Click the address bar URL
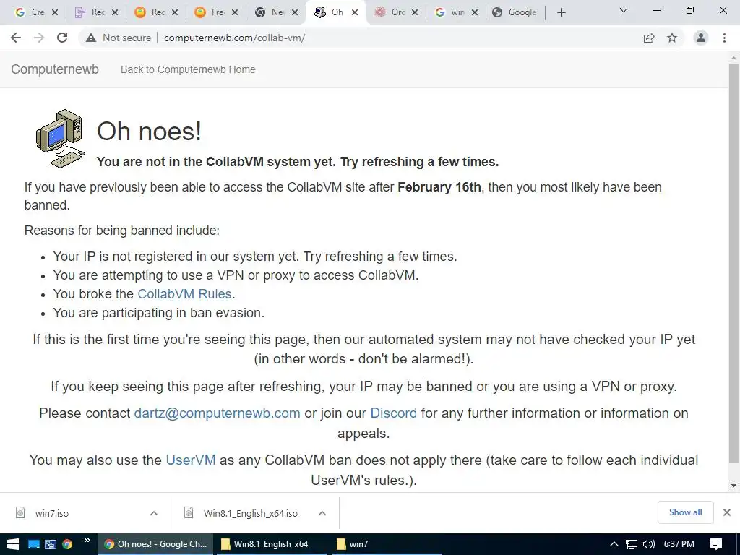This screenshot has width=740, height=555. point(235,38)
